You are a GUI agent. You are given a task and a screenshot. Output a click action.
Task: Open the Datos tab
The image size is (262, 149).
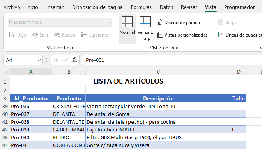click(166, 7)
